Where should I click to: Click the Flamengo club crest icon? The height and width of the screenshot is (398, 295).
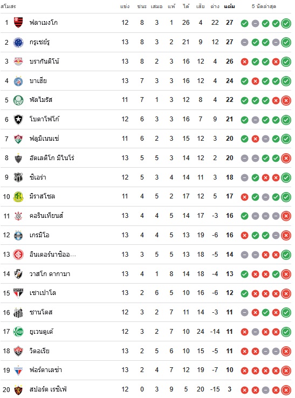[18, 23]
